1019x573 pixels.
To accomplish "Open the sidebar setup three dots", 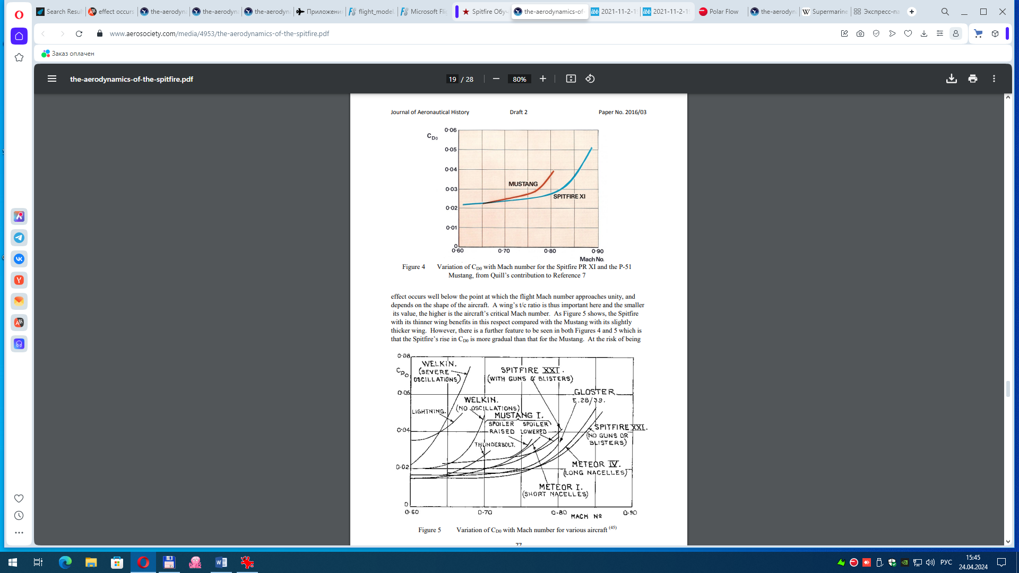I will 19,532.
